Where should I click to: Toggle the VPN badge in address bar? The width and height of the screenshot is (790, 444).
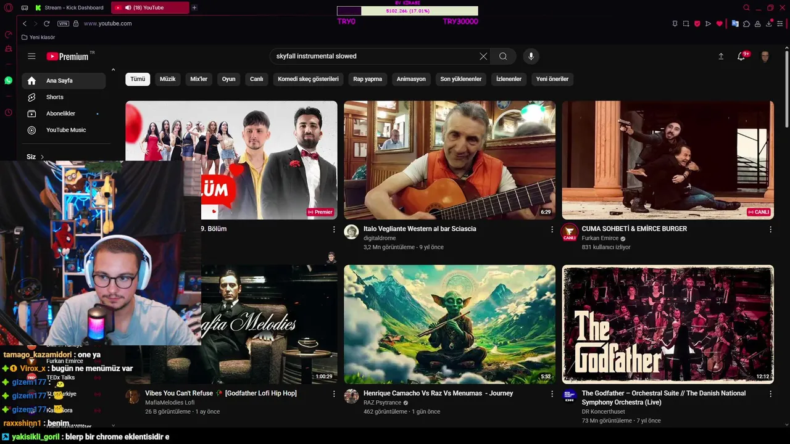pyautogui.click(x=63, y=23)
